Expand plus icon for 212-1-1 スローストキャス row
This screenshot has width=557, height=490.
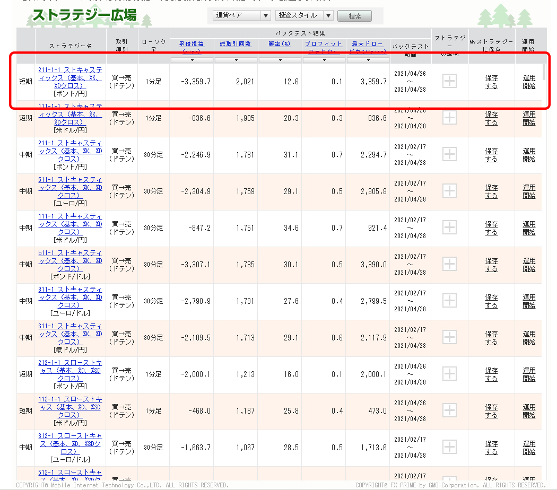(x=449, y=373)
